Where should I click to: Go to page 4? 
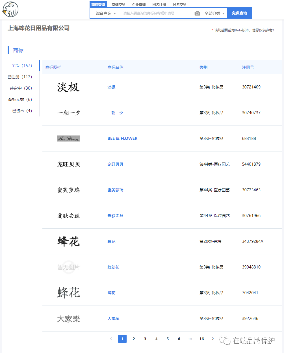pos(156,339)
